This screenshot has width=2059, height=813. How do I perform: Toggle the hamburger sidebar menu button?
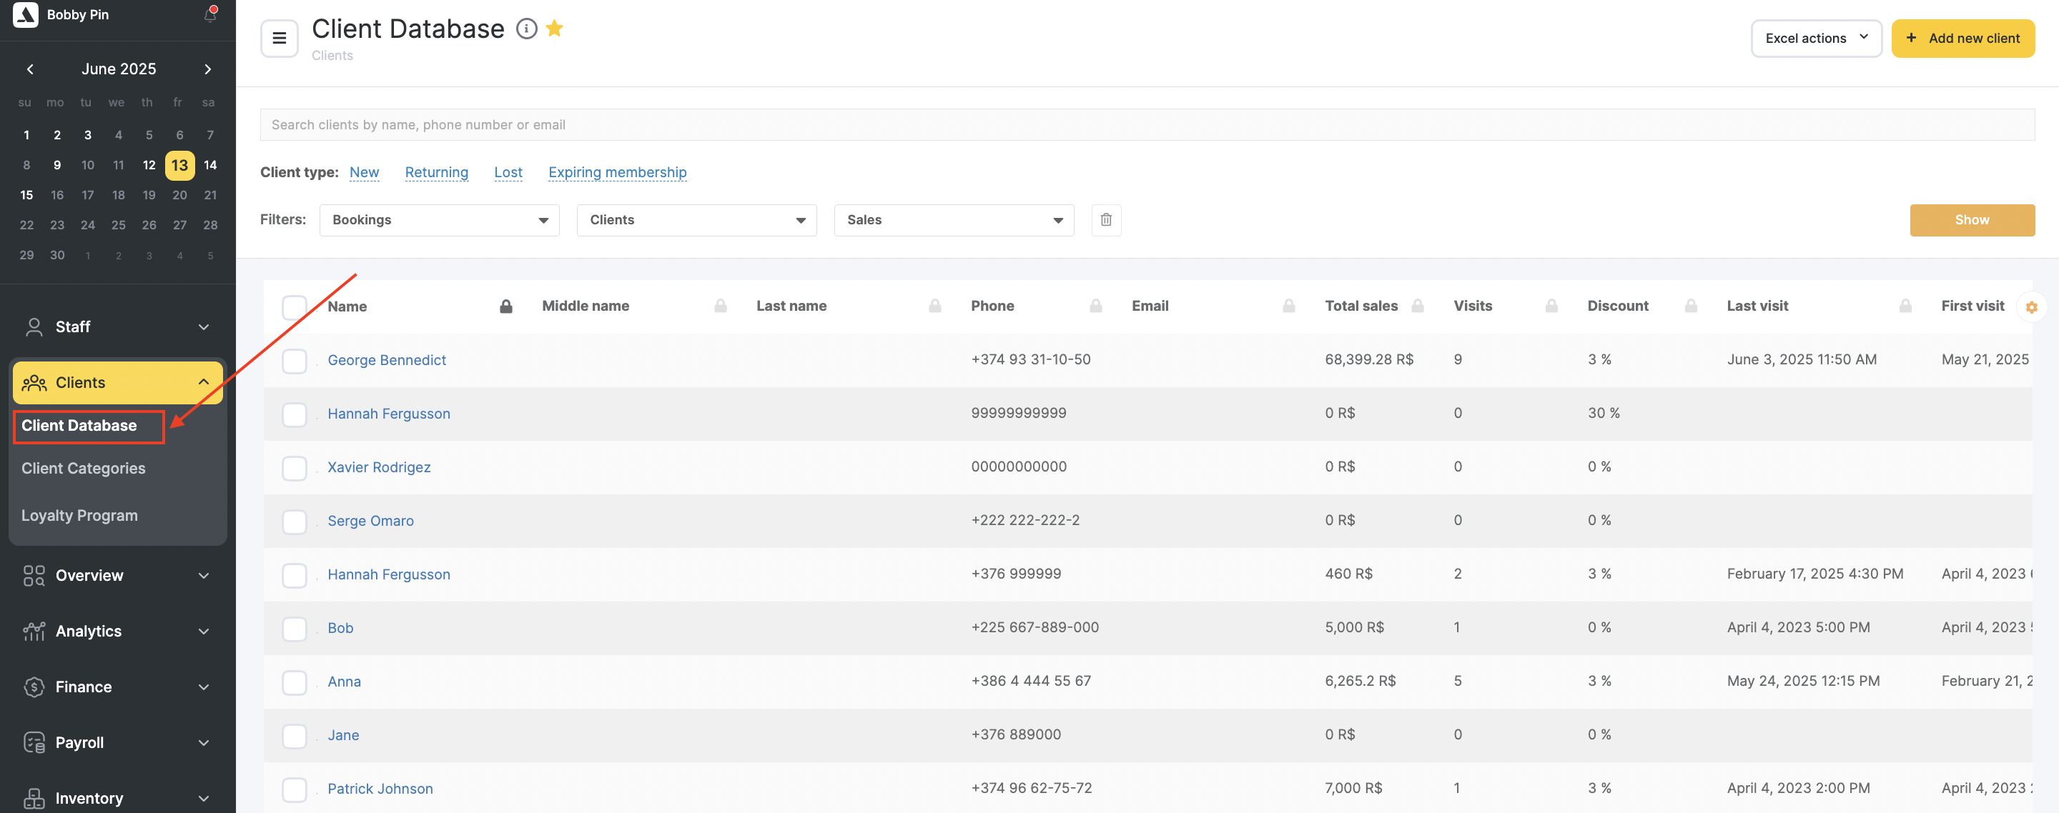click(x=279, y=39)
